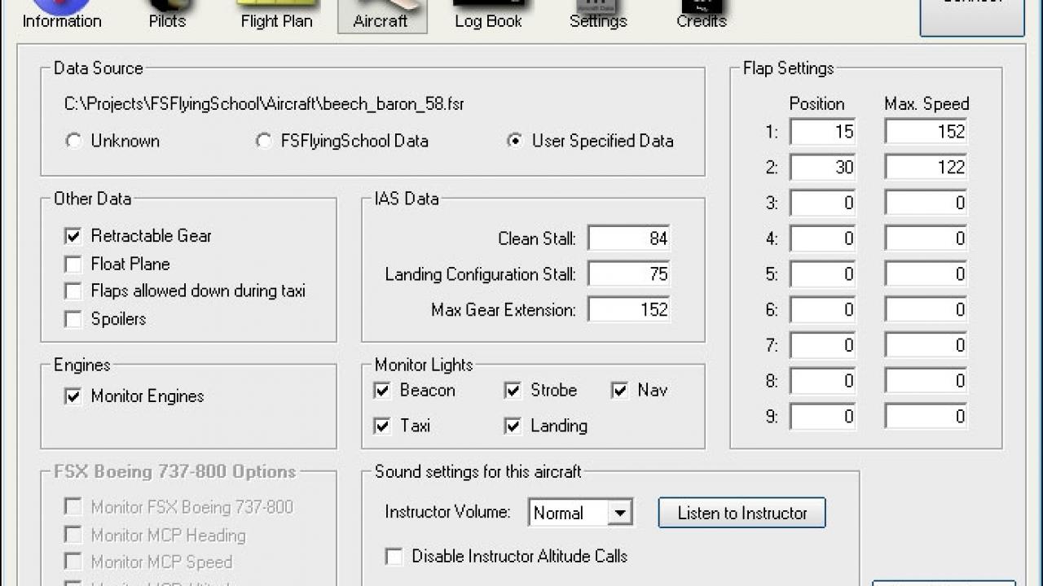Open the Settings icon

[597, 10]
